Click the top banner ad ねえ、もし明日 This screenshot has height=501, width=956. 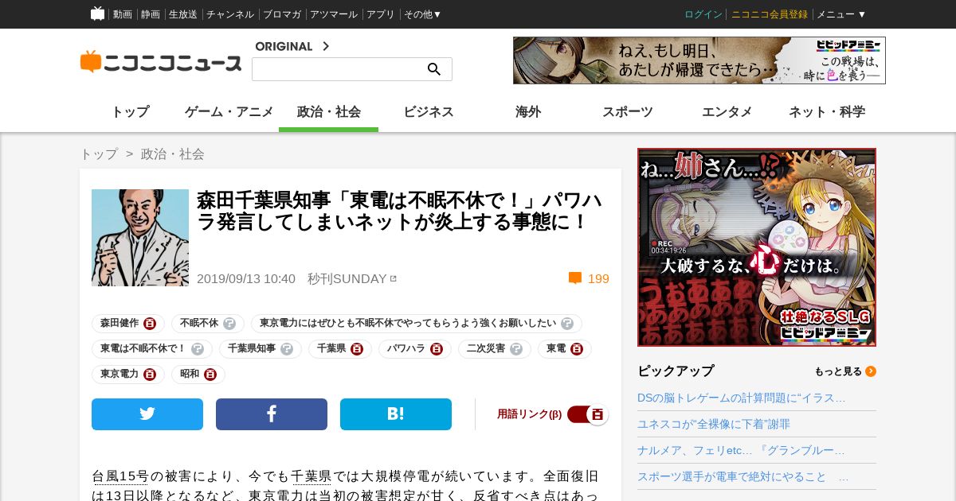(x=699, y=60)
